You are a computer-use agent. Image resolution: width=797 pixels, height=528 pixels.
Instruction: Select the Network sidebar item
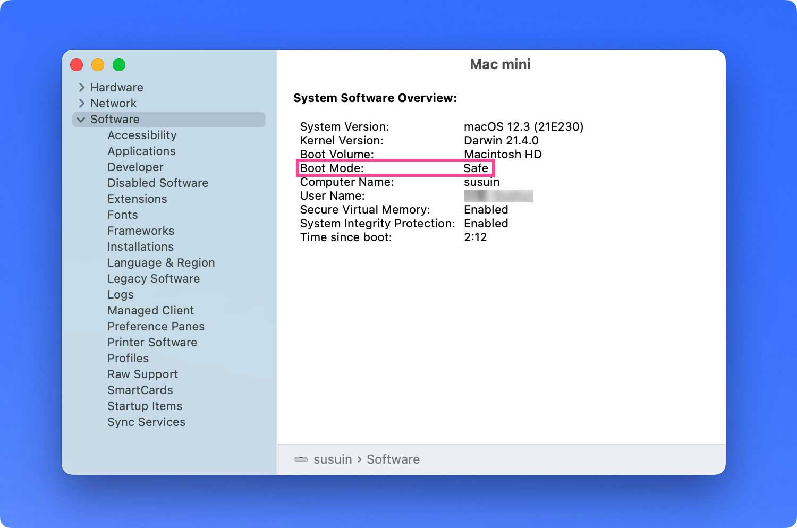pos(113,103)
